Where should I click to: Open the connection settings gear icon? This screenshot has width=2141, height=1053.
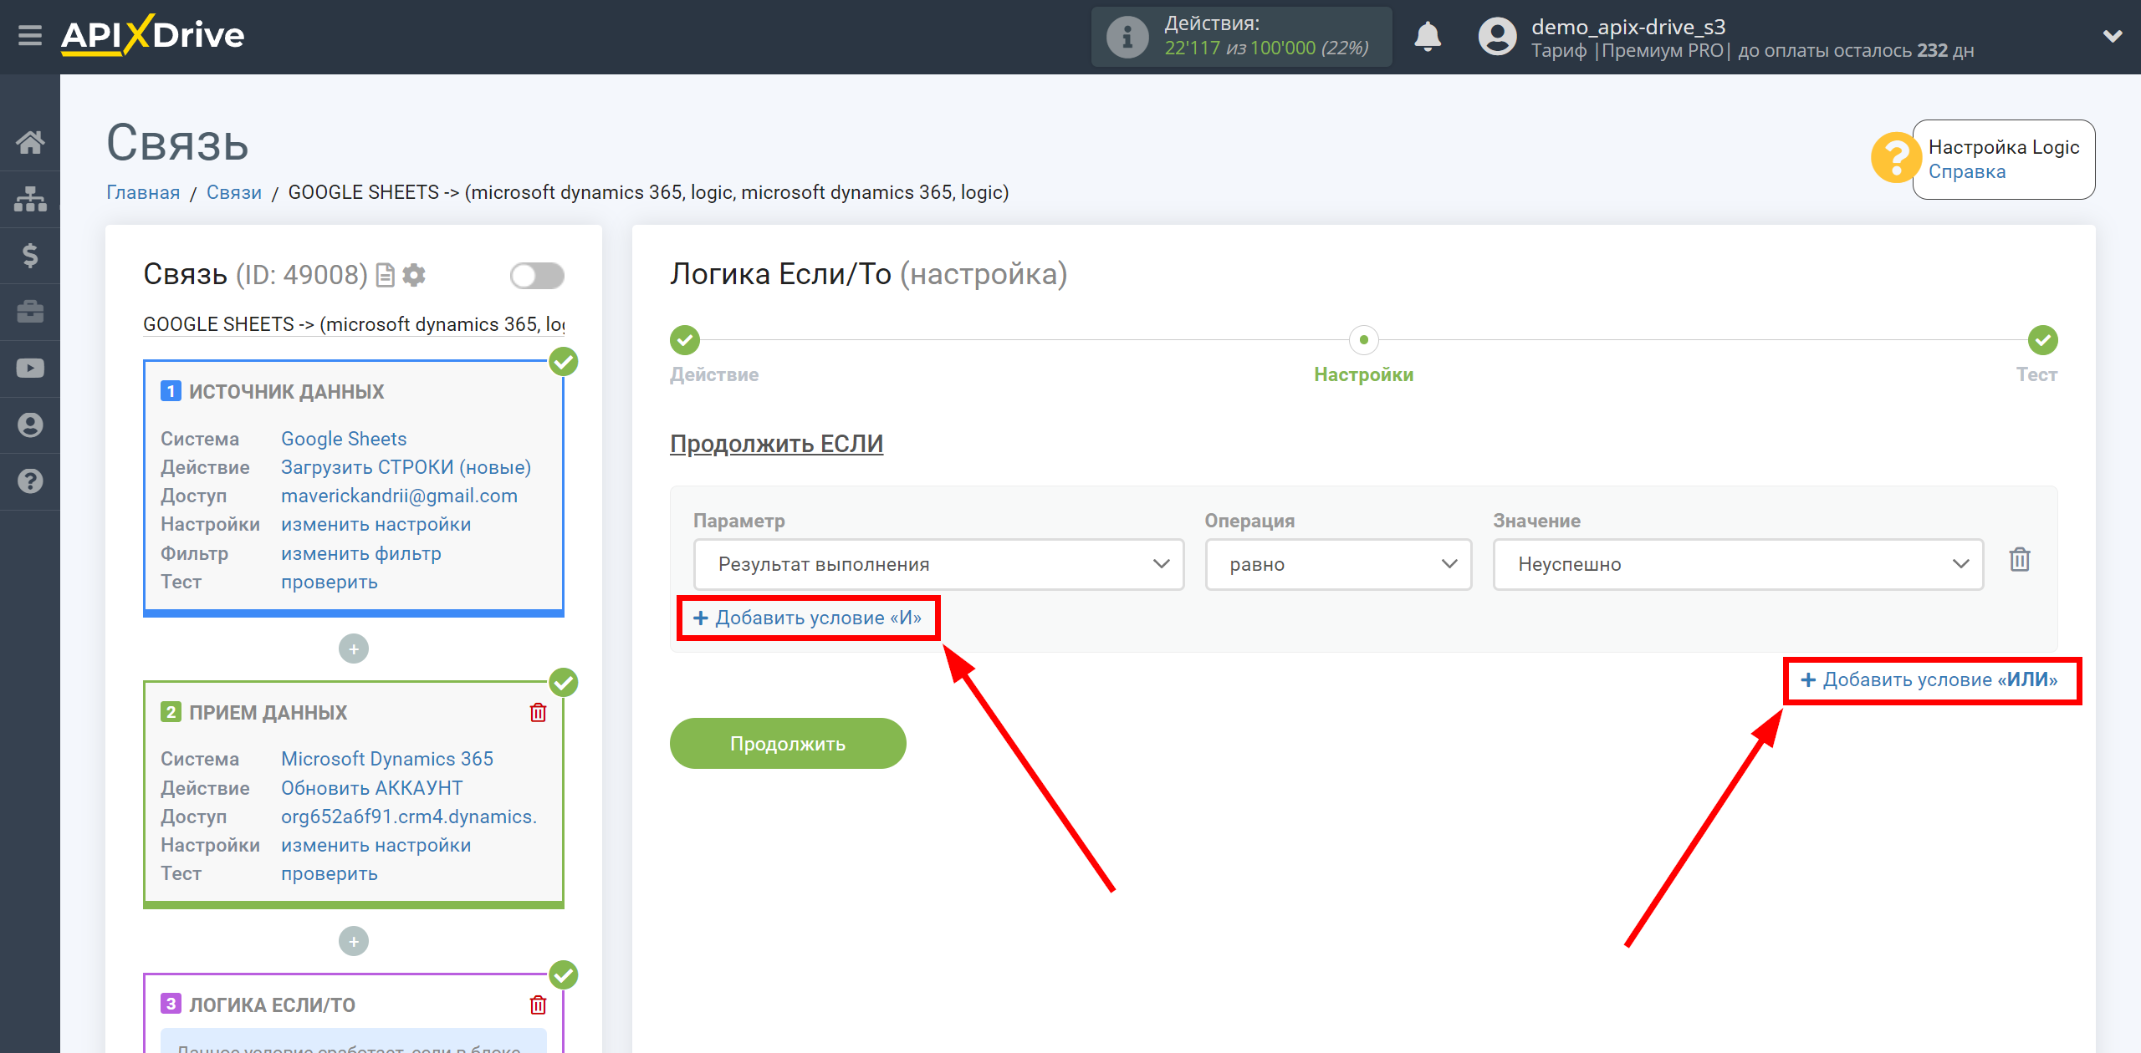(414, 275)
